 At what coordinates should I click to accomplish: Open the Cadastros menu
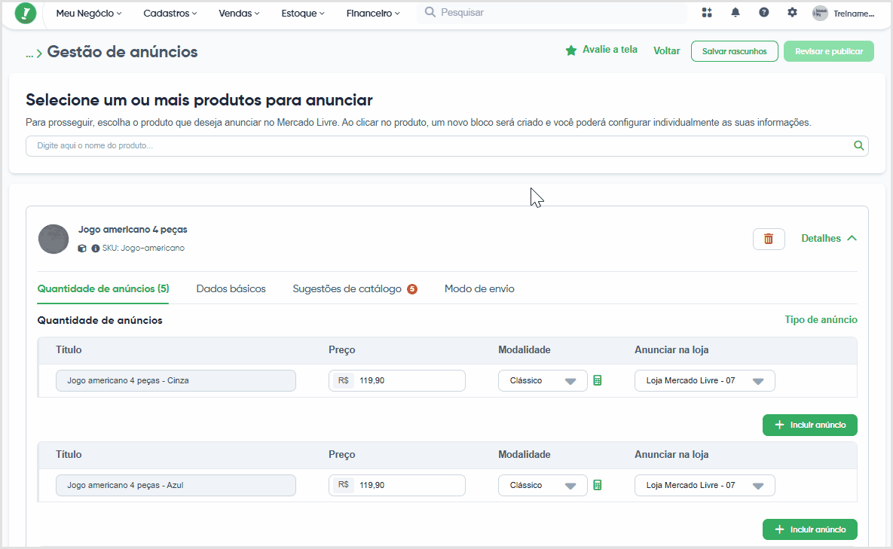click(170, 13)
